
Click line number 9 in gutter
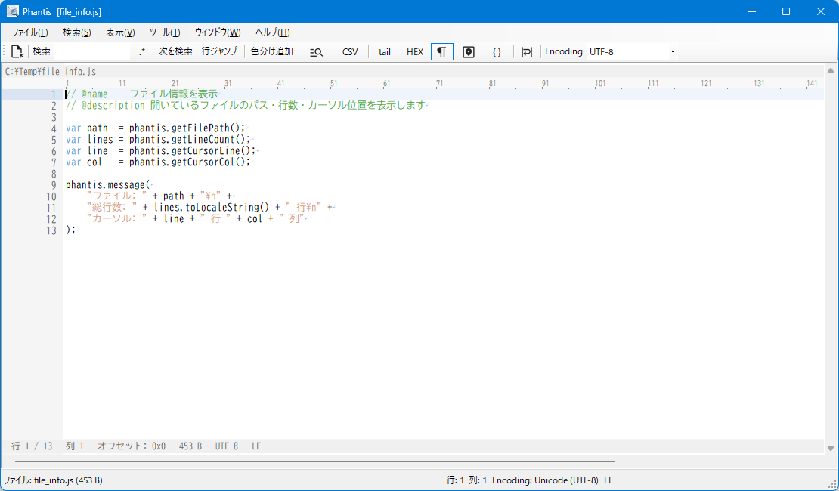54,185
